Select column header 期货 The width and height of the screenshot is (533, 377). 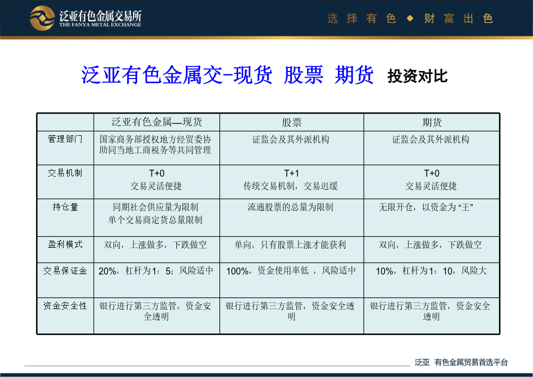pos(432,123)
